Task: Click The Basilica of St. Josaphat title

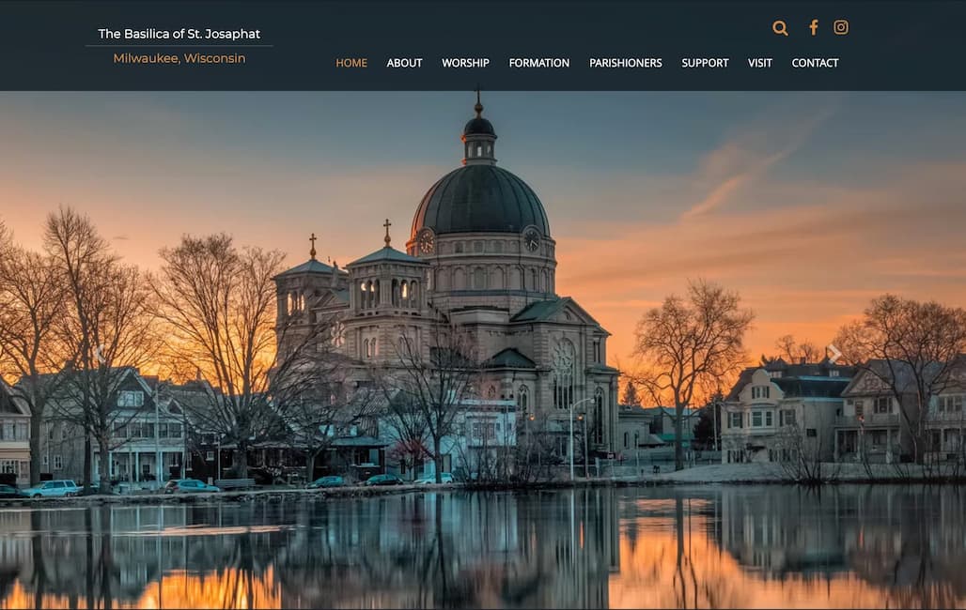Action: coord(179,33)
